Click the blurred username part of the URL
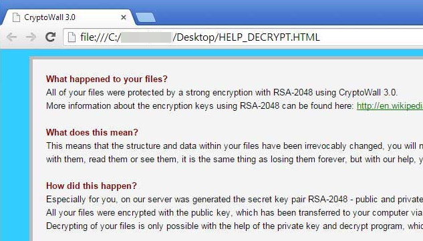This screenshot has height=241, width=423. [146, 37]
